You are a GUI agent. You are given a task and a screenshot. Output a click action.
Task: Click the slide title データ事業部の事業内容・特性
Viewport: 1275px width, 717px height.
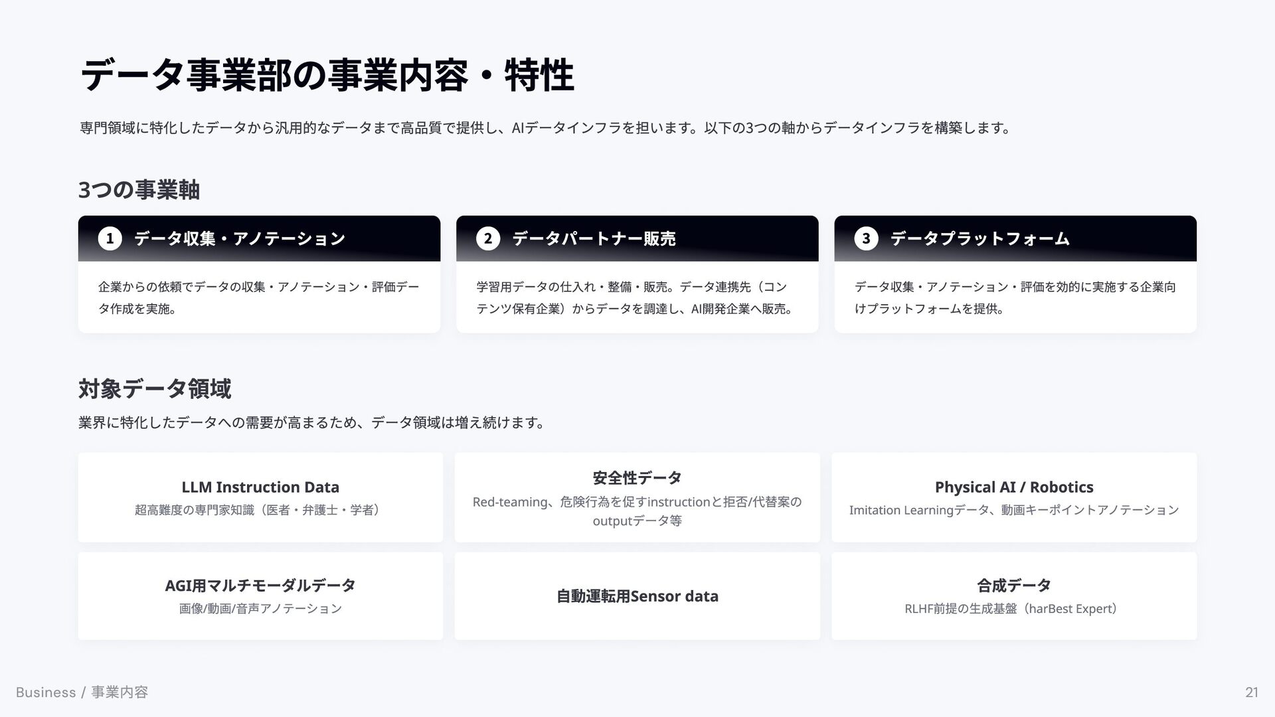[x=327, y=75]
